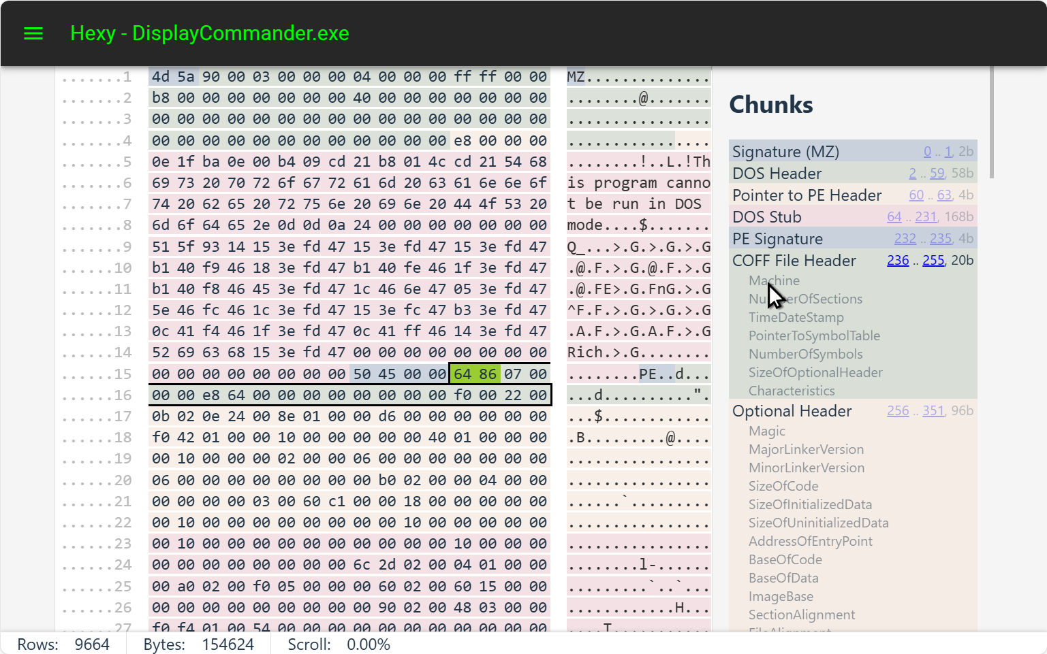Click offset link 0 in Signature row

927,151
